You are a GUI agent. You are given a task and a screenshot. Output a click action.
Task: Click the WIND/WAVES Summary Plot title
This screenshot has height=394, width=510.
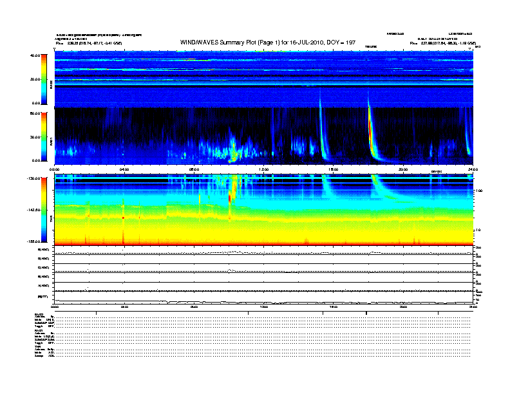tap(268, 42)
